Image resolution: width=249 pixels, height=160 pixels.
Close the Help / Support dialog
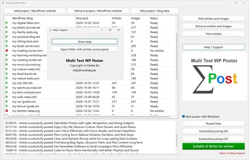coord(119,30)
